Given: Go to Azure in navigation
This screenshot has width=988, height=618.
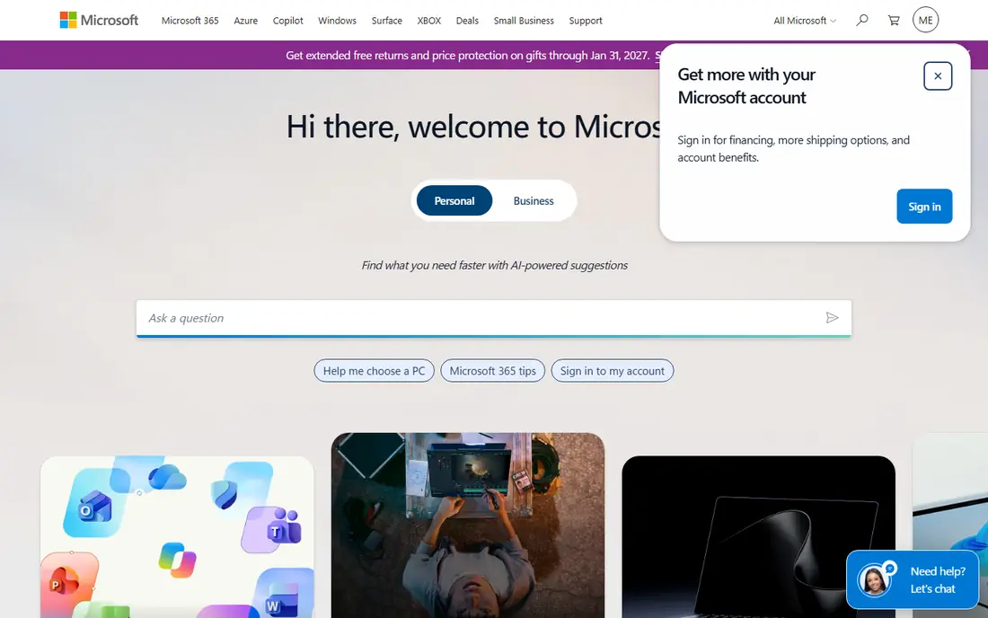Looking at the screenshot, I should point(246,21).
